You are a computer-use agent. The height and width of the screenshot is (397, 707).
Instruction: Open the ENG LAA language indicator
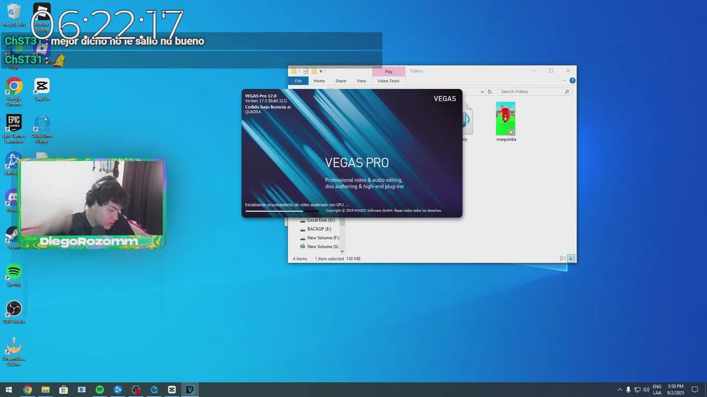pos(657,390)
